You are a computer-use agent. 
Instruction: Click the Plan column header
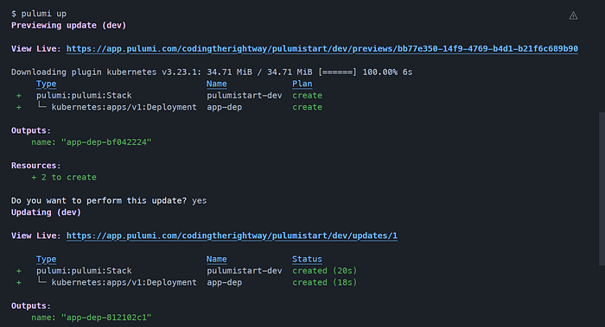[x=302, y=84]
